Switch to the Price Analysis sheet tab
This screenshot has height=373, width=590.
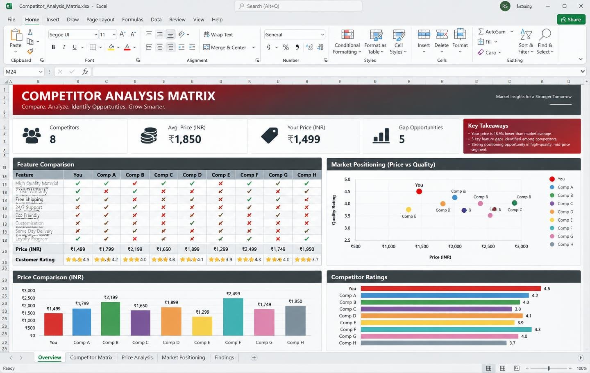click(x=137, y=357)
